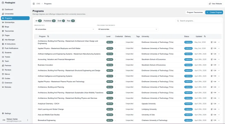Viewport: 225px width, 124px height.
Task: Click the Search programs input field
Action: click(199, 21)
